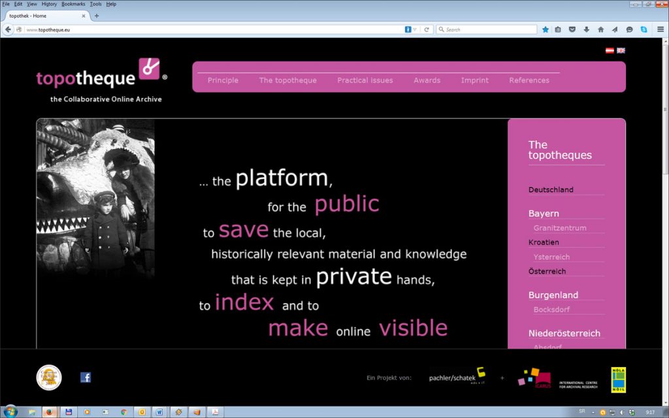Open the Bookmarks menu
669x418 pixels.
click(x=73, y=4)
